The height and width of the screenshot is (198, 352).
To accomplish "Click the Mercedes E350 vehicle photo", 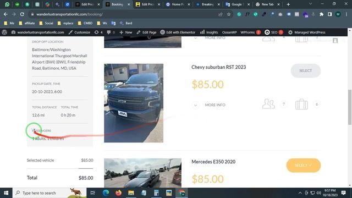I will (x=142, y=173).
